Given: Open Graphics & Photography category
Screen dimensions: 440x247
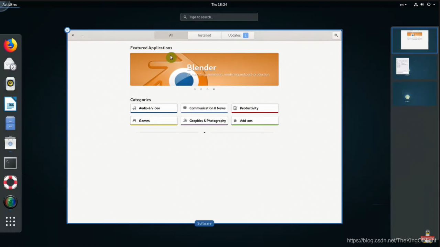Looking at the screenshot, I should tap(205, 121).
